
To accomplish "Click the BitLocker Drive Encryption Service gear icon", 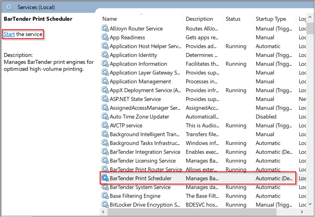I will (105, 204).
